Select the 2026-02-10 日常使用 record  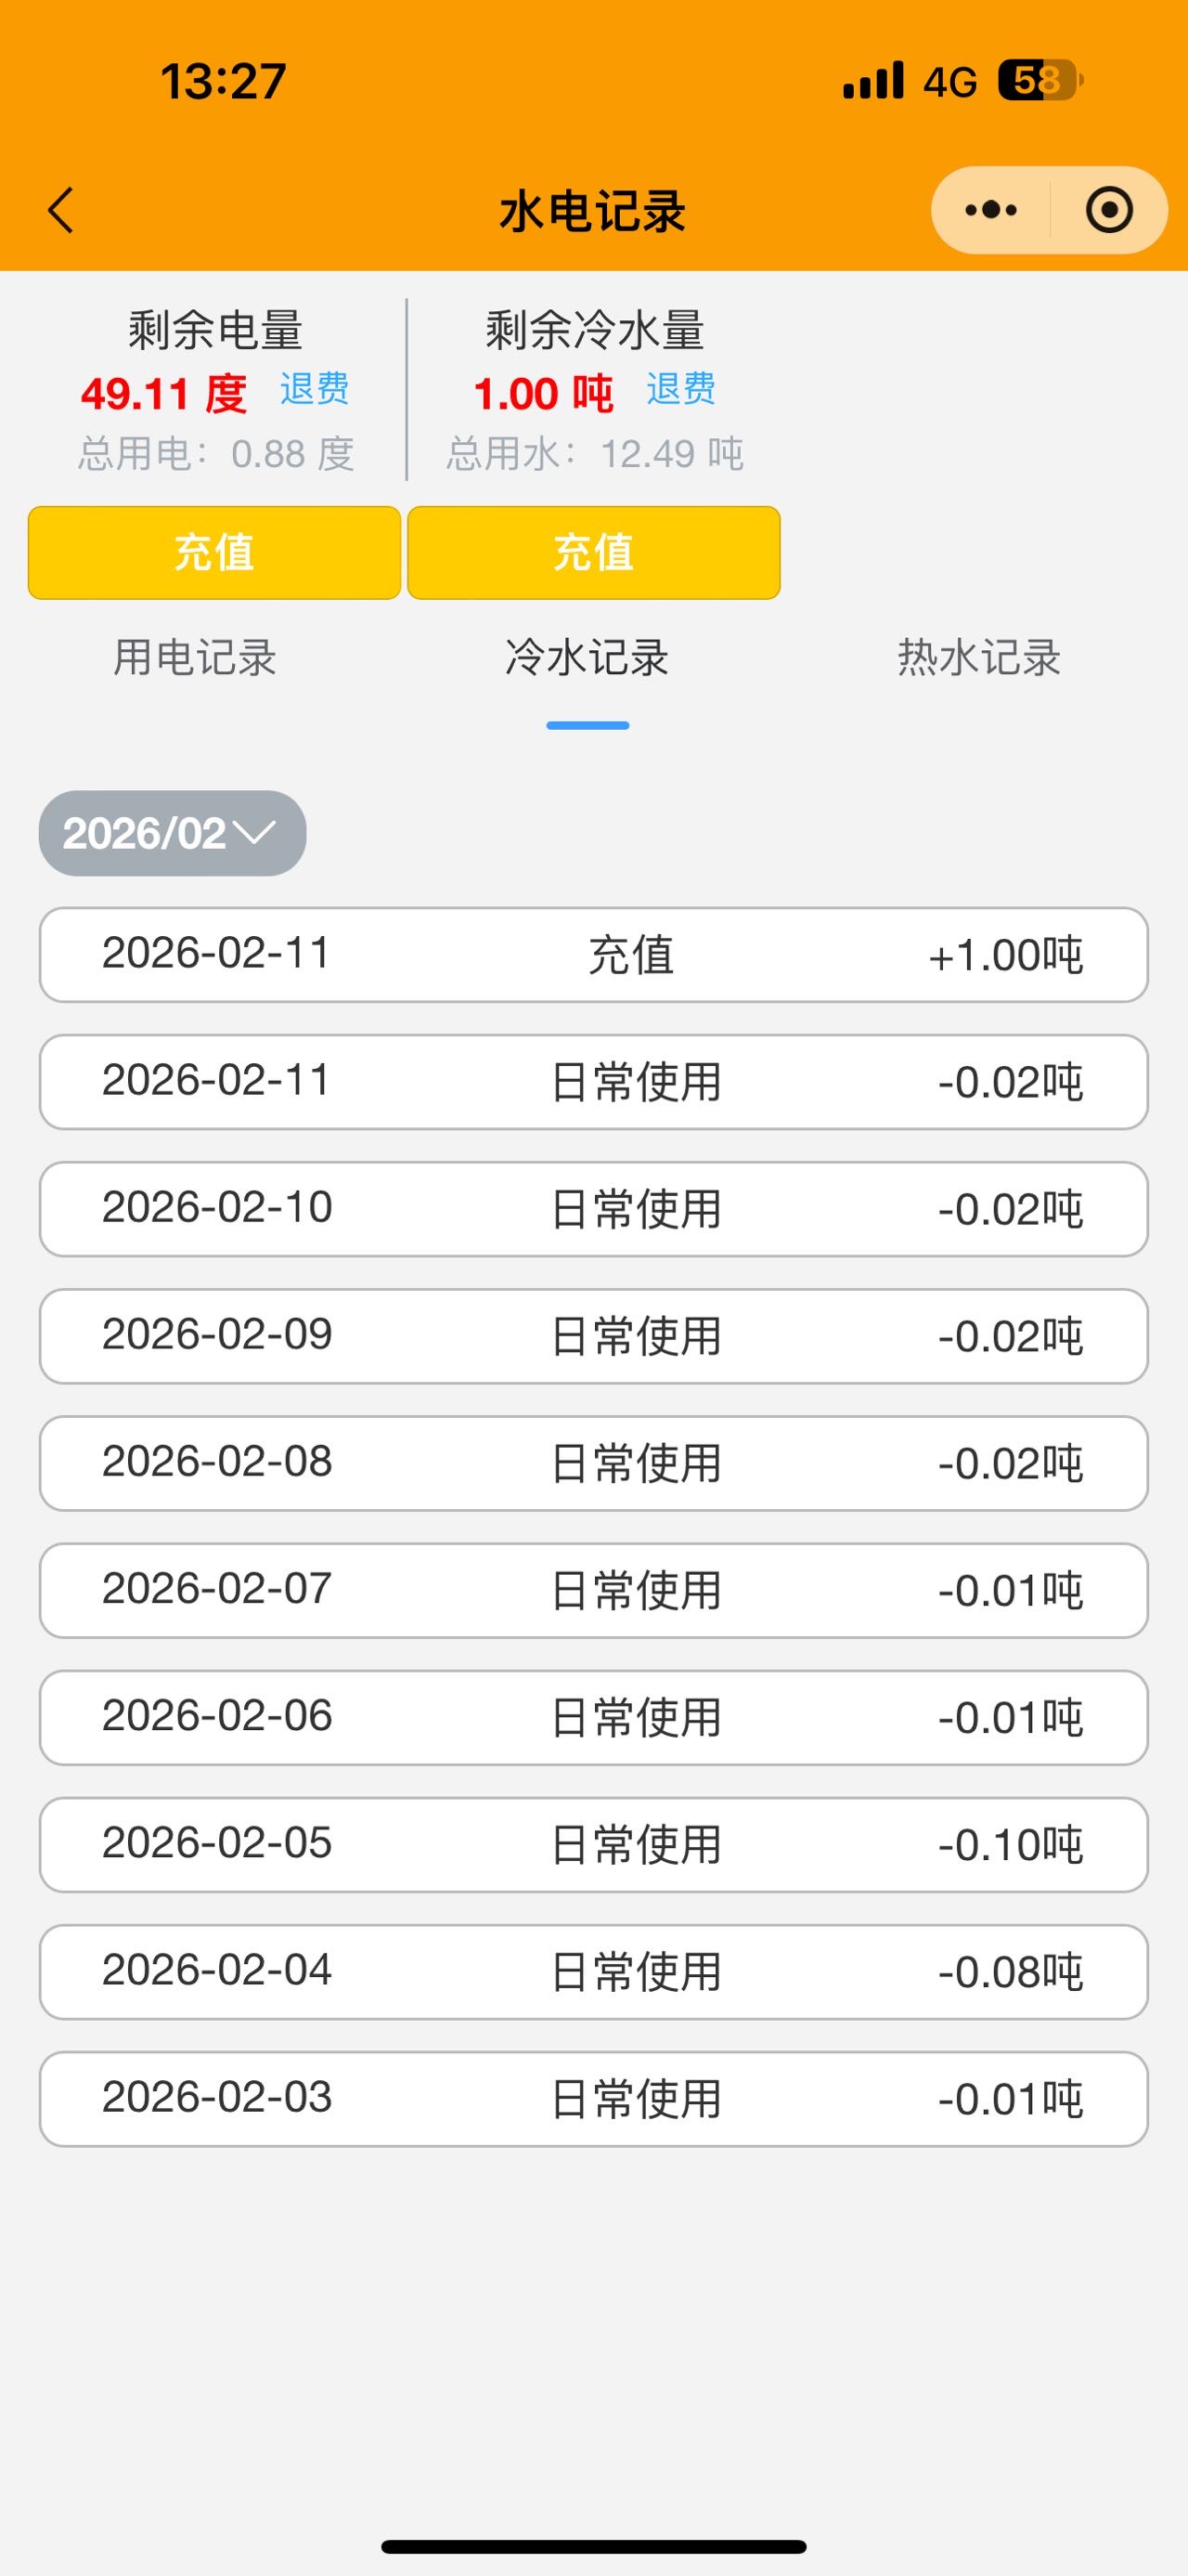tap(593, 1209)
